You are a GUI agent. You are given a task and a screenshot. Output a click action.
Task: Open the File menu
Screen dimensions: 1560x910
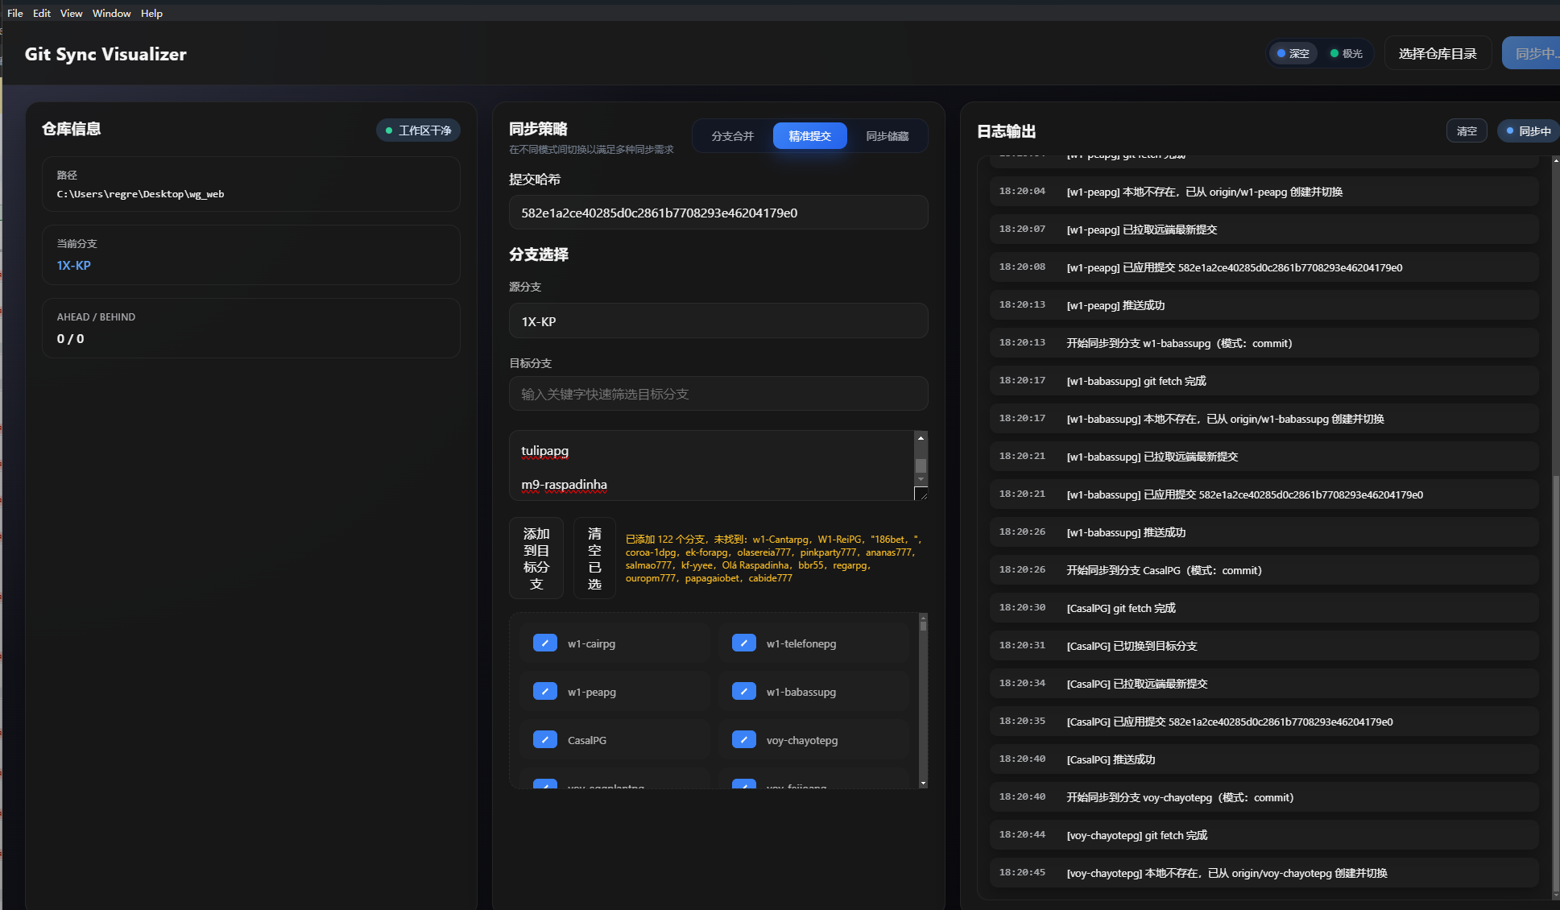click(x=15, y=13)
